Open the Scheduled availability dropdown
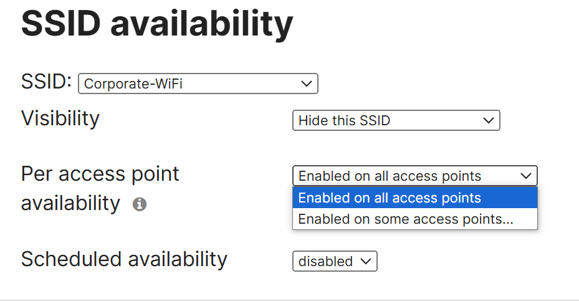Screen dimensions: 579x301 pos(335,261)
